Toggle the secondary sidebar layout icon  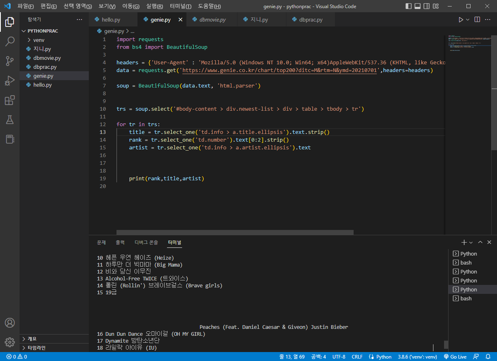(x=426, y=6)
